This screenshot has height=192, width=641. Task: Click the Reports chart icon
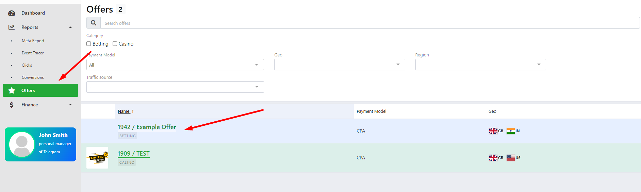point(12,27)
